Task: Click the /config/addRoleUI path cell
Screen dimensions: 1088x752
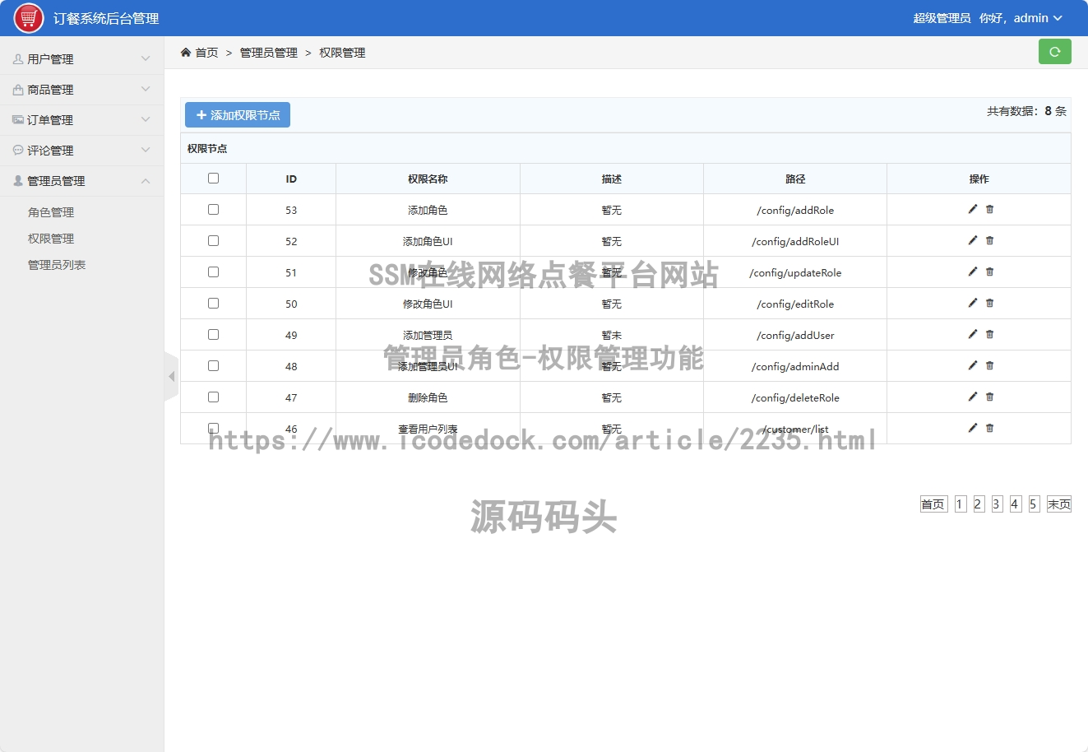Action: [795, 241]
